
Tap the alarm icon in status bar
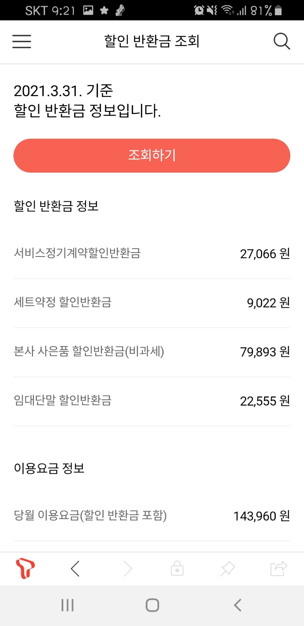(x=199, y=10)
